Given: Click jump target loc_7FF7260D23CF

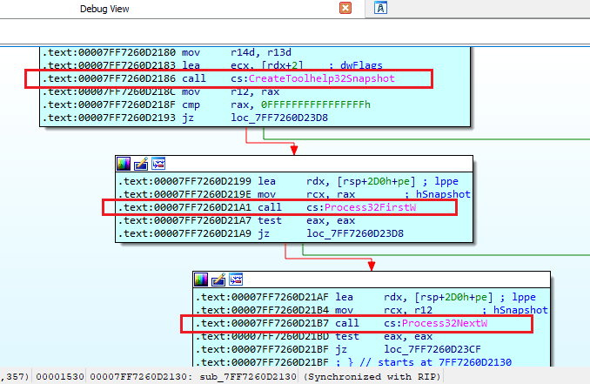Looking at the screenshot, I should pyautogui.click(x=432, y=349).
